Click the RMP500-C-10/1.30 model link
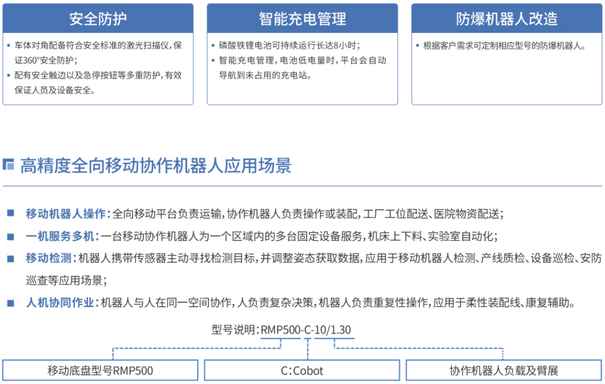The width and height of the screenshot is (605, 384). [x=306, y=330]
